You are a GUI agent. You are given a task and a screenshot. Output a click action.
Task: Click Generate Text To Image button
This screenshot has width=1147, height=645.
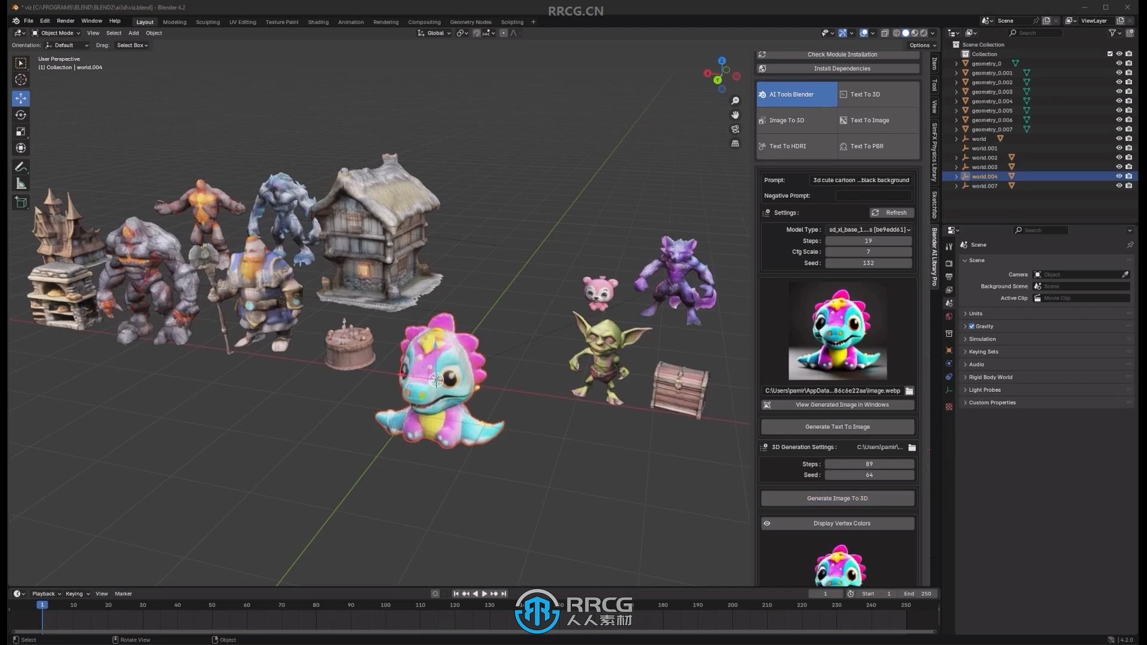(838, 426)
